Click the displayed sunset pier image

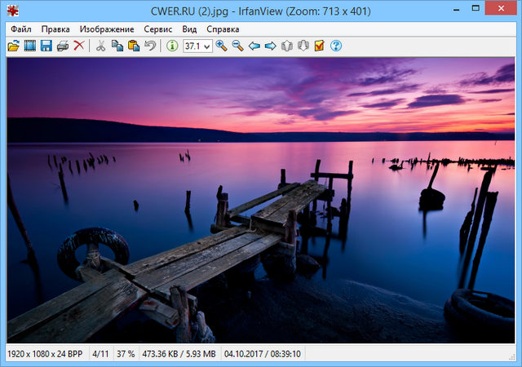[x=261, y=200]
